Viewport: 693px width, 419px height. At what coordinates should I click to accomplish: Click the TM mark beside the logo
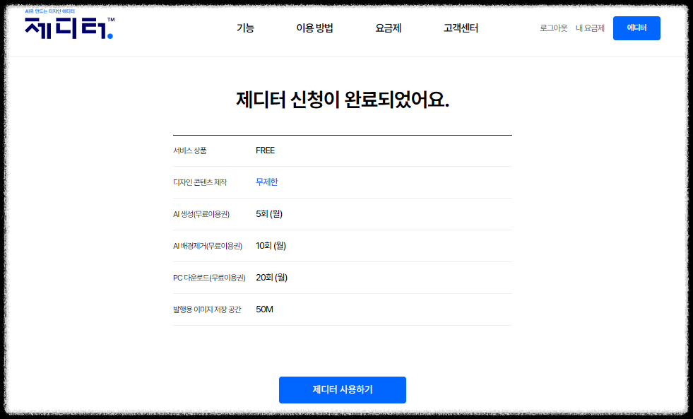110,19
